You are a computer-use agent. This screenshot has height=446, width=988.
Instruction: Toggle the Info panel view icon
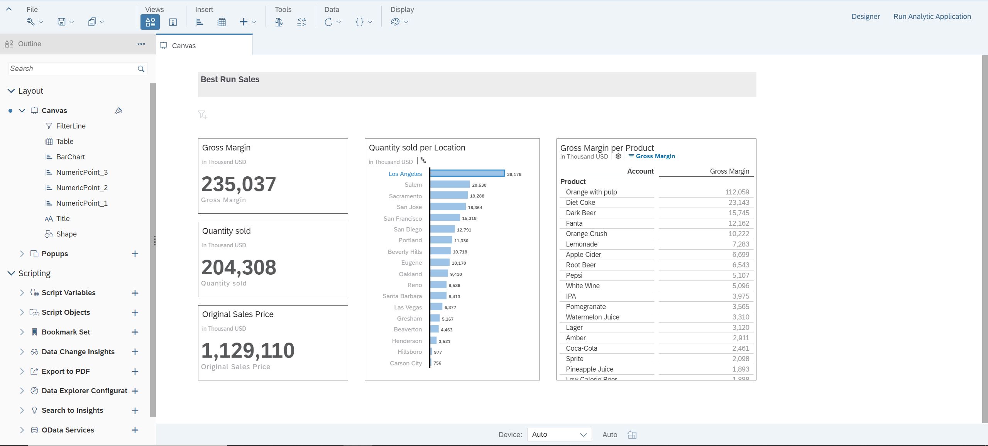(173, 22)
